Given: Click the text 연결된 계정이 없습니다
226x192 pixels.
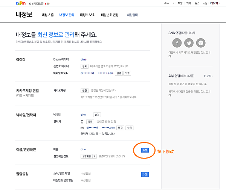Looking at the screenshot, I should tap(104, 91).
